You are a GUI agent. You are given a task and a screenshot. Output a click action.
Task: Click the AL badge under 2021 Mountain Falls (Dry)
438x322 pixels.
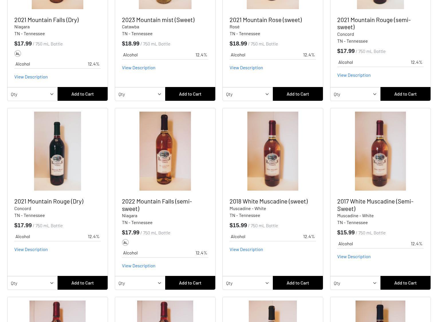tap(18, 54)
